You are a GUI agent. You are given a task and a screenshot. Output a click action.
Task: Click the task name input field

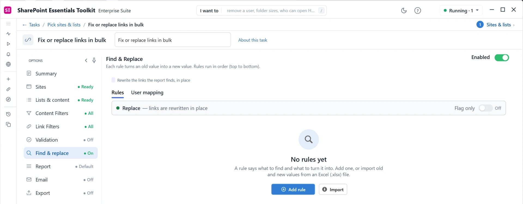[x=173, y=40]
